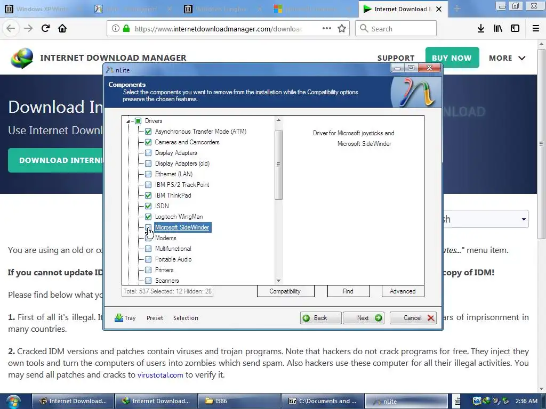Click the Firefox address bar URL

[x=218, y=29]
